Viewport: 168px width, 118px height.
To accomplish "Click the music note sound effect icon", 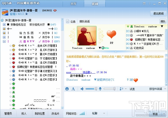I will (122, 89).
